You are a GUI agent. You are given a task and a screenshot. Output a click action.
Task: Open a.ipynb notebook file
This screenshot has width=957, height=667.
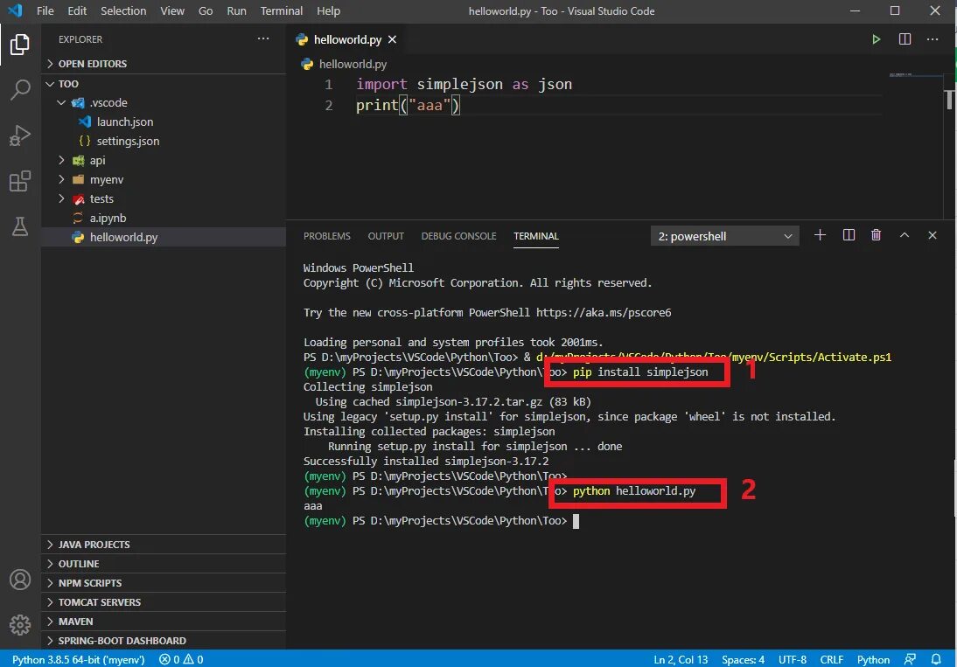pos(163,218)
